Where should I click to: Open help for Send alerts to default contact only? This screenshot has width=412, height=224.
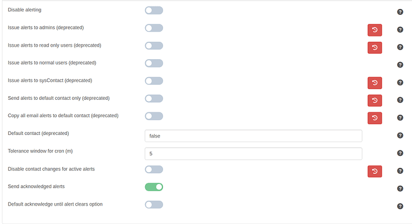point(400,100)
